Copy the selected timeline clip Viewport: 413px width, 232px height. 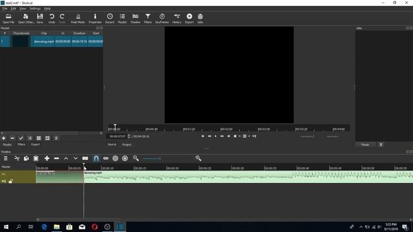pos(26,159)
